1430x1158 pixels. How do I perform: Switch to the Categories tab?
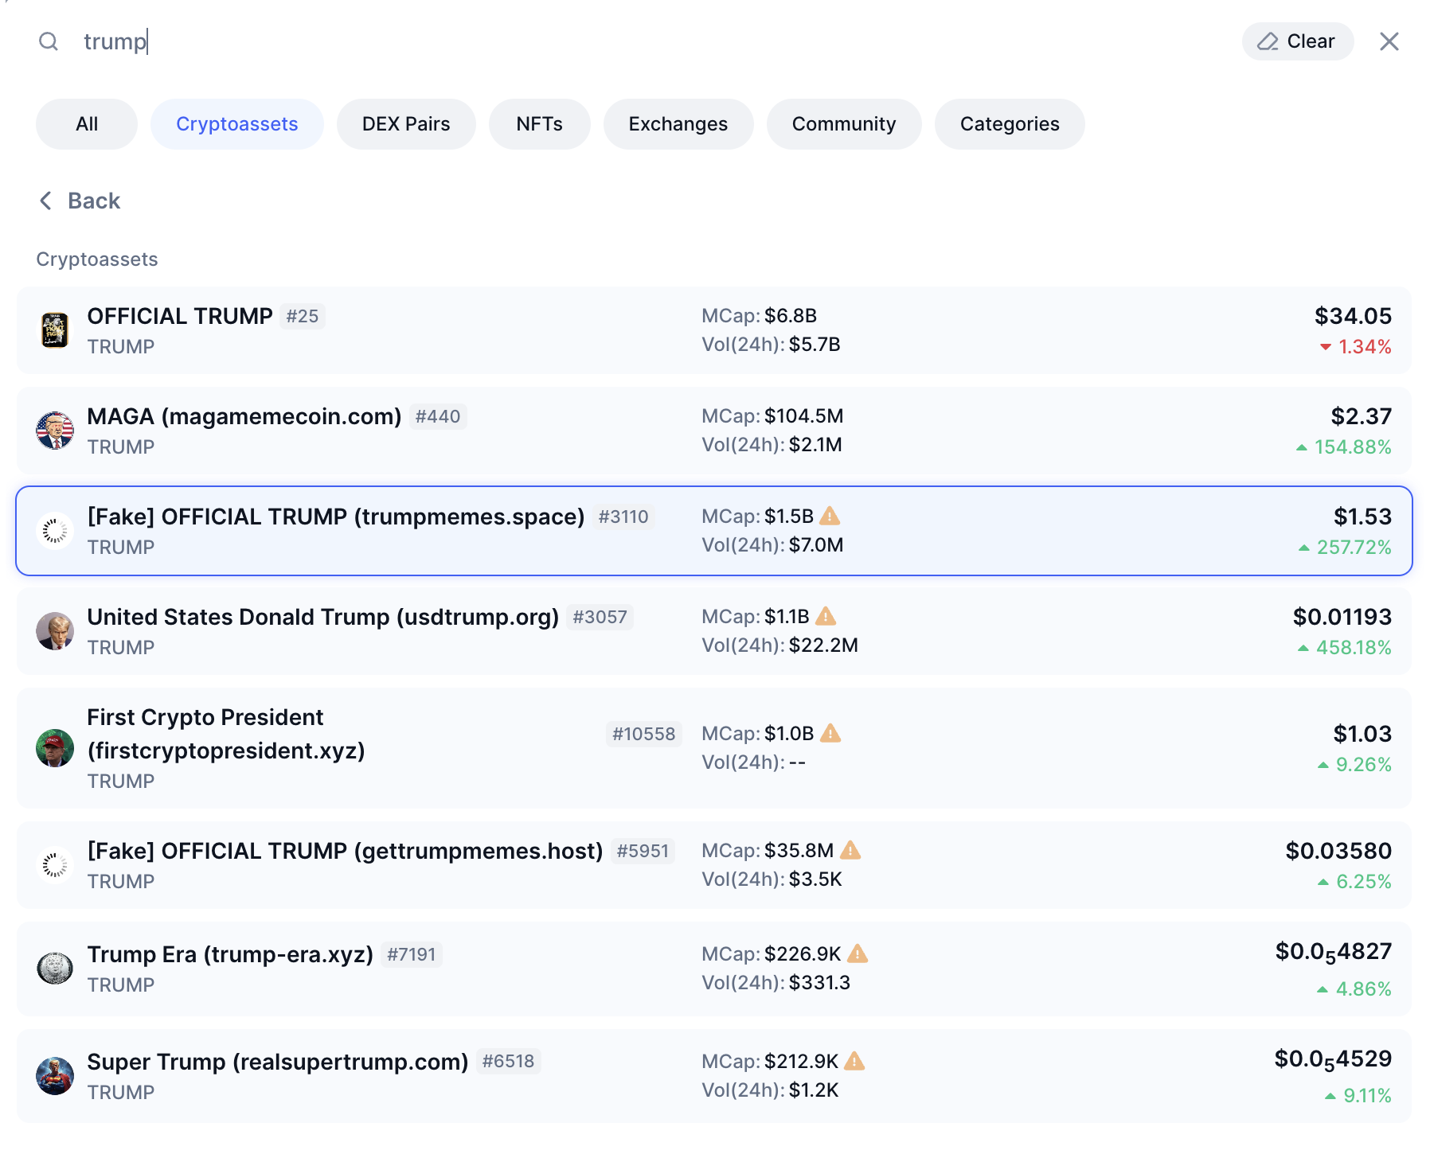[x=1010, y=124]
